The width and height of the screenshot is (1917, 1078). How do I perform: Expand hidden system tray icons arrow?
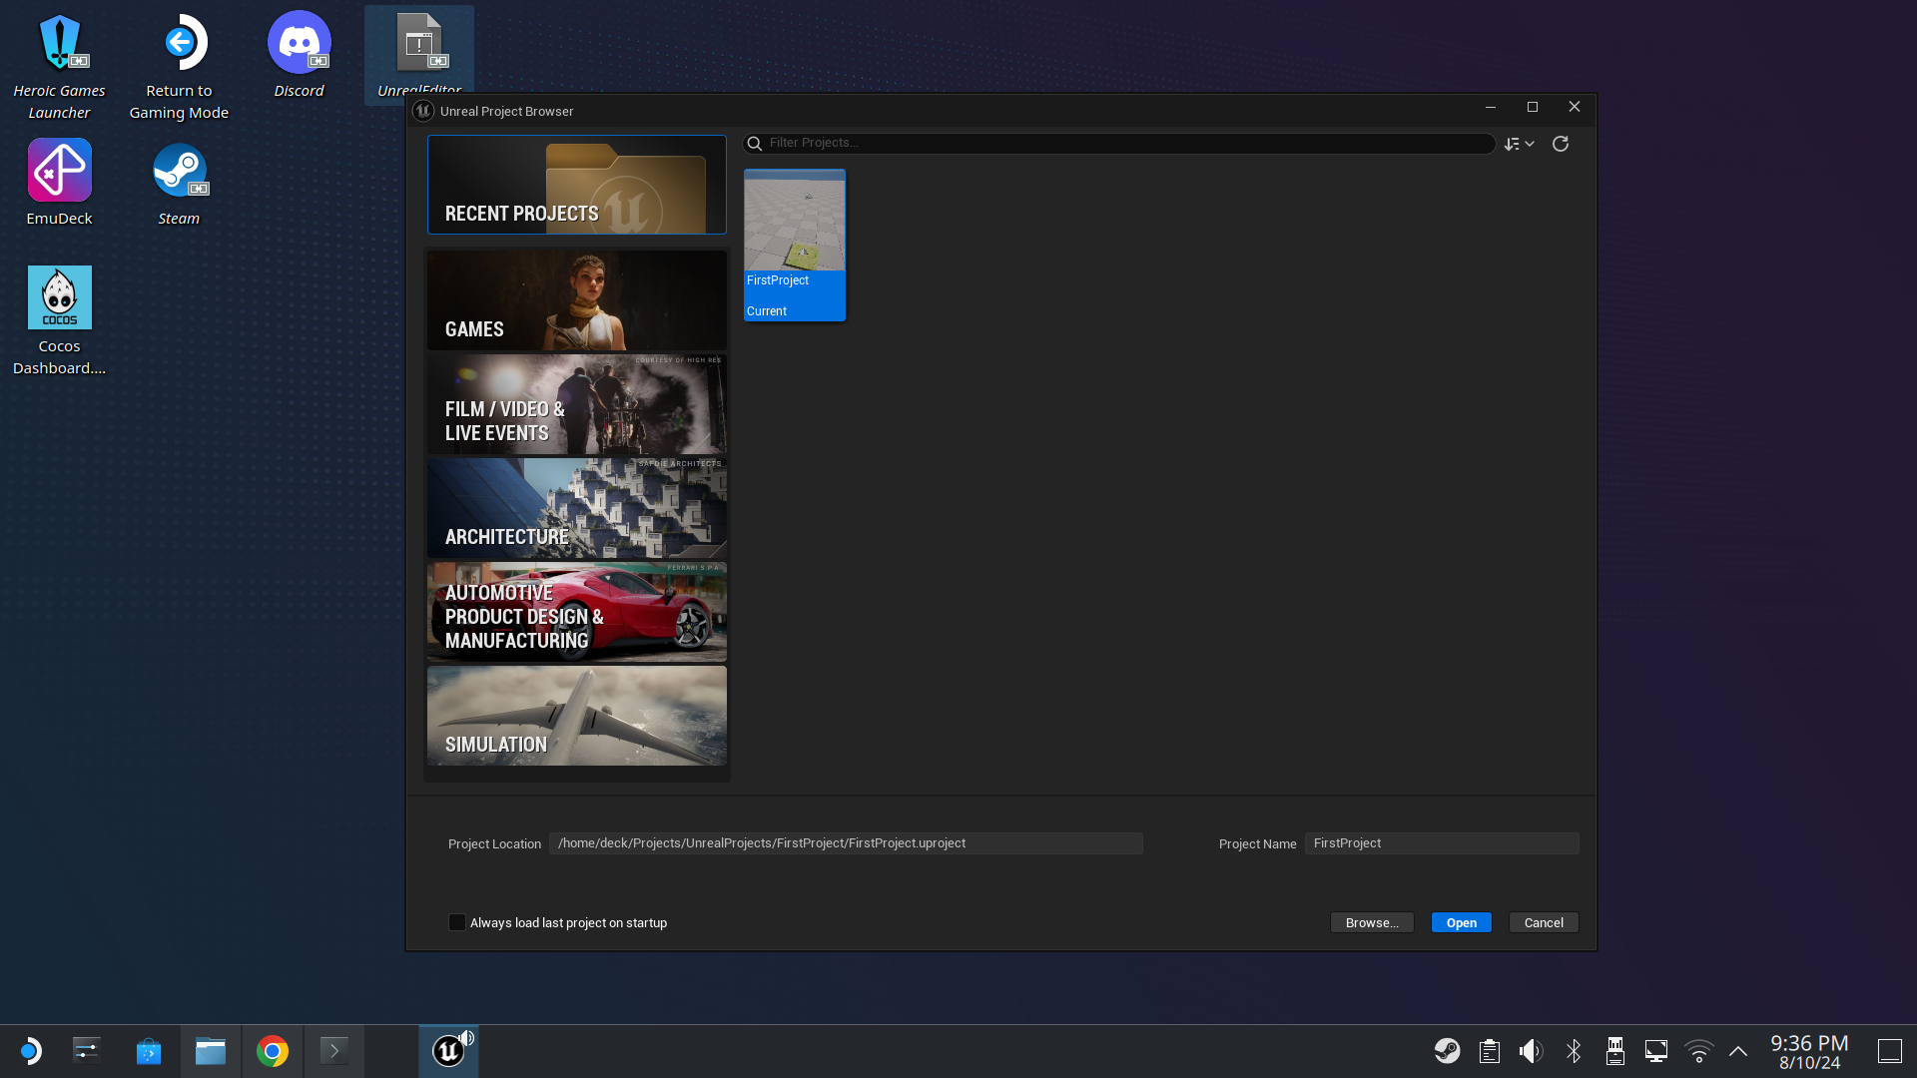[1737, 1051]
